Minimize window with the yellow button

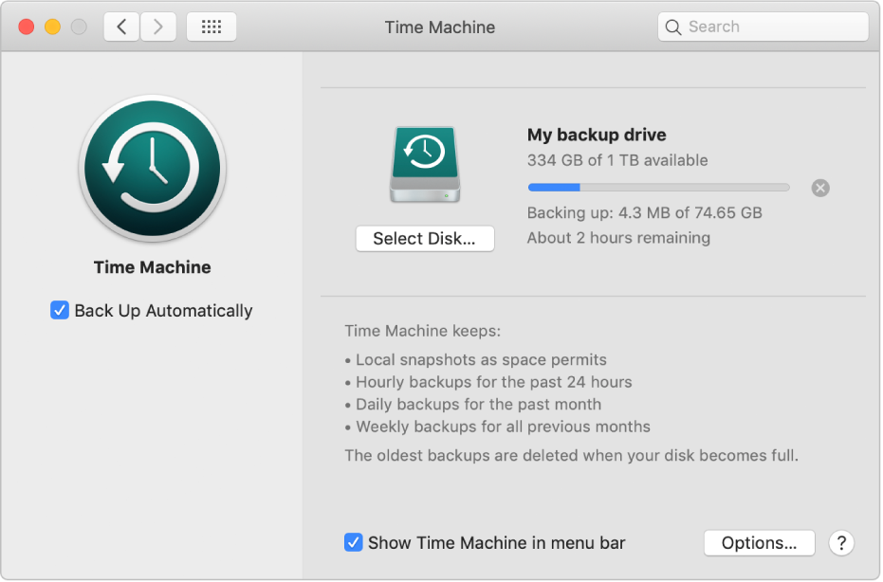[53, 27]
